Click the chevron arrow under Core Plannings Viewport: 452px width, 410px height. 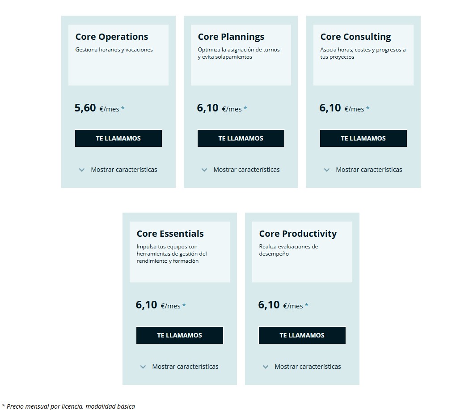click(204, 170)
